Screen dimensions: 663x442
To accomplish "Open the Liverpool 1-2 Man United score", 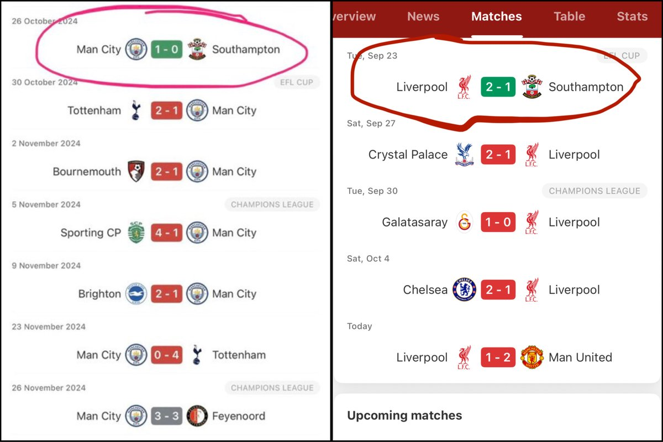I will [498, 357].
